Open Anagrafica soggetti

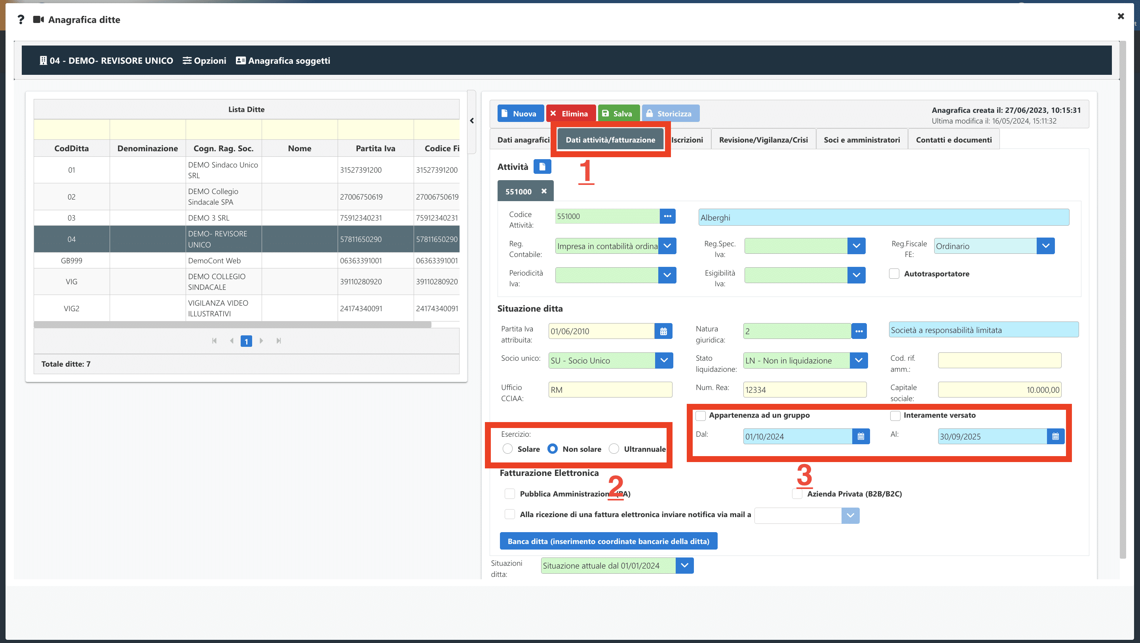(283, 61)
